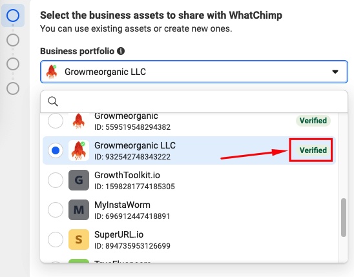Select the GrowthToolkit.io radio button

click(56, 180)
